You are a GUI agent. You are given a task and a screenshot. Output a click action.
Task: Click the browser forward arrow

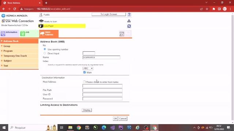pos(9,9)
